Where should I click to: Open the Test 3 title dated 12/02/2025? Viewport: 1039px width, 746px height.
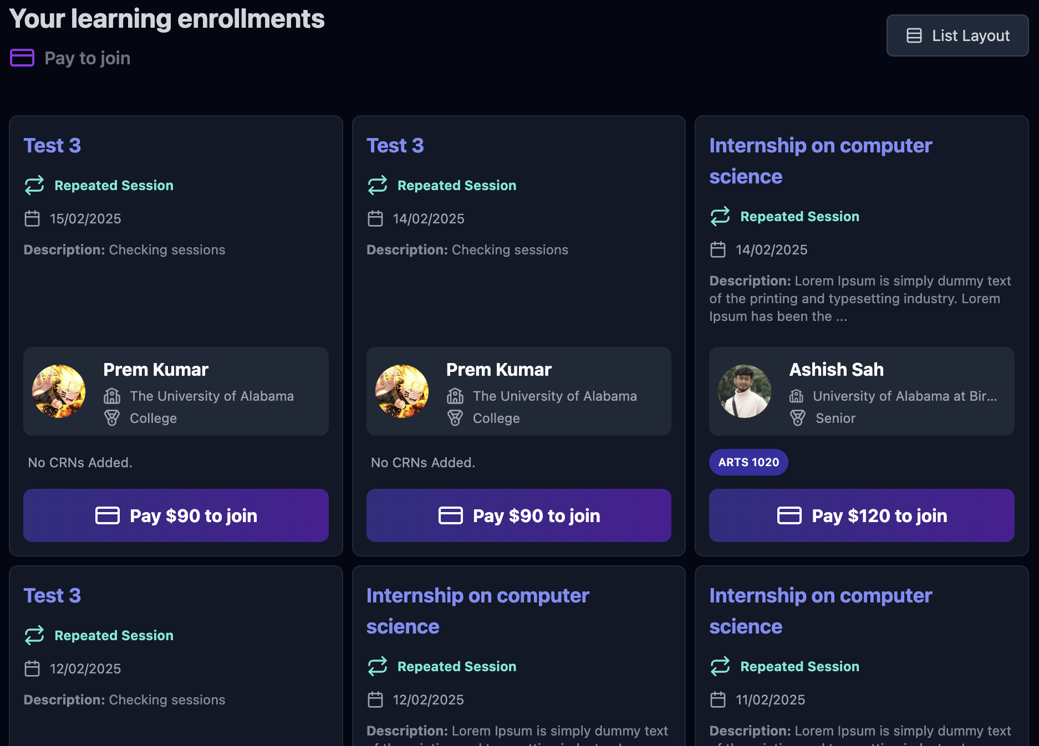(x=52, y=595)
